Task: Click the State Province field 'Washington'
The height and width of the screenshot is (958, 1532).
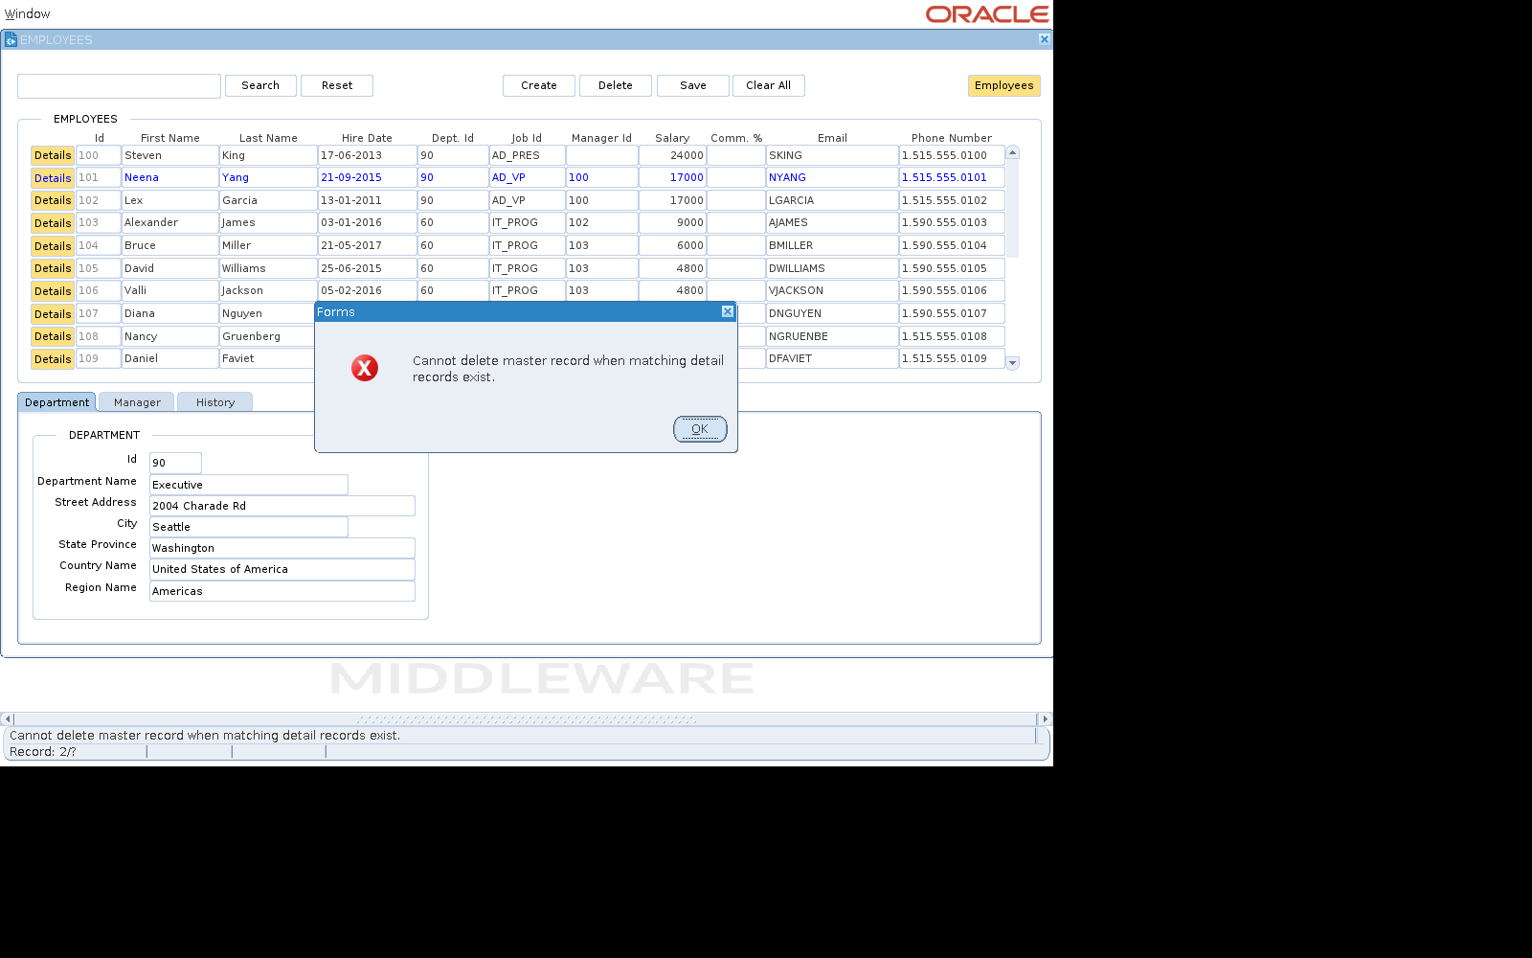Action: (282, 548)
